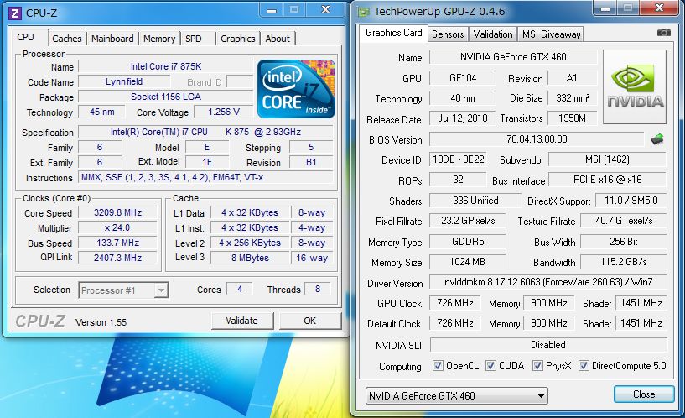
Task: Open the Validation tab in GPU-Z
Action: point(493,34)
